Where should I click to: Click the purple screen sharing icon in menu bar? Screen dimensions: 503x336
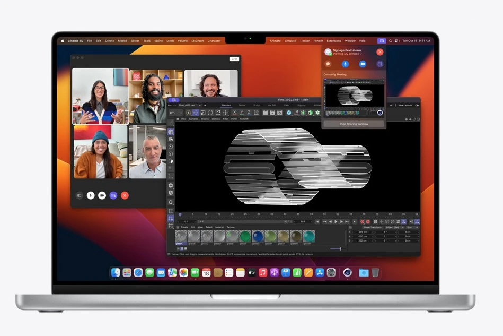[382, 41]
